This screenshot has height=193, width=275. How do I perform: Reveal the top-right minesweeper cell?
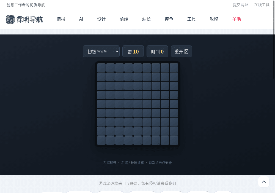click(x=174, y=68)
